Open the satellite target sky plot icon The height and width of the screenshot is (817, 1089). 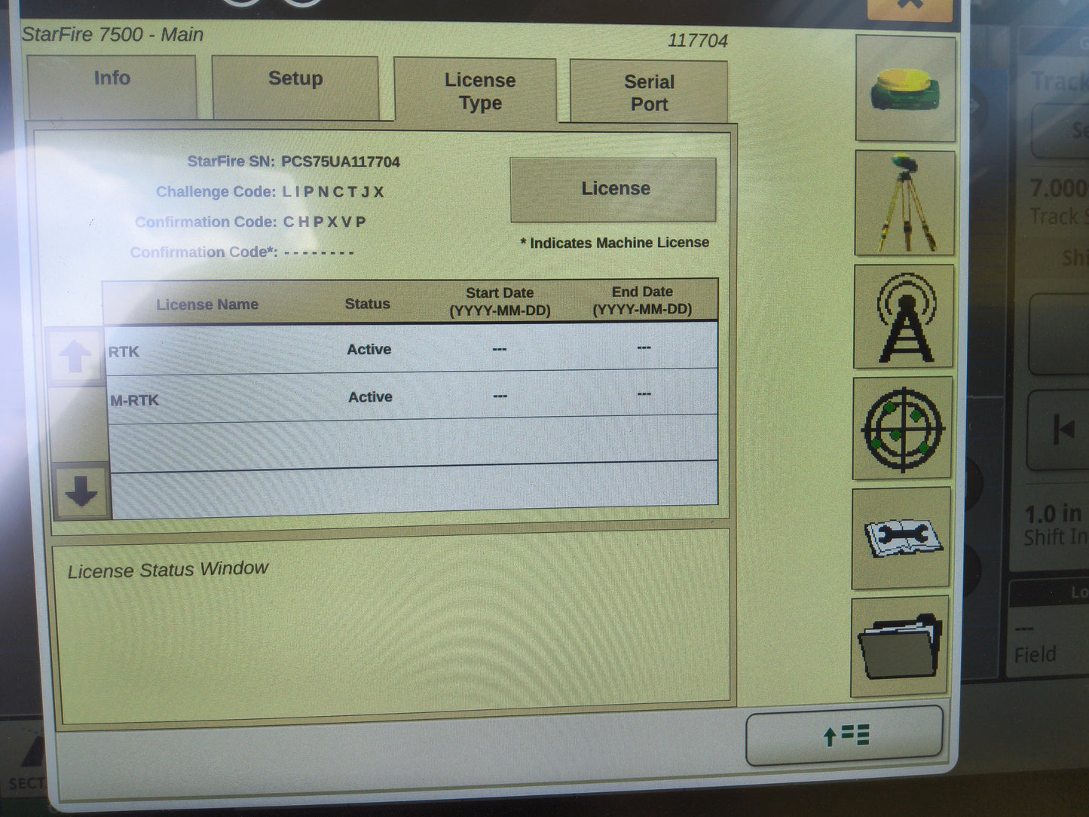(902, 428)
